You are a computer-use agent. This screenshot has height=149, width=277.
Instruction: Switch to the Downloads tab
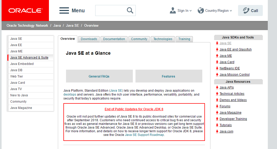click(x=89, y=39)
